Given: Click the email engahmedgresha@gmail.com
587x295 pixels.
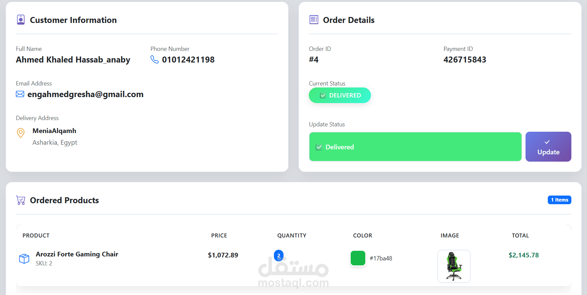Looking at the screenshot, I should click(x=85, y=94).
